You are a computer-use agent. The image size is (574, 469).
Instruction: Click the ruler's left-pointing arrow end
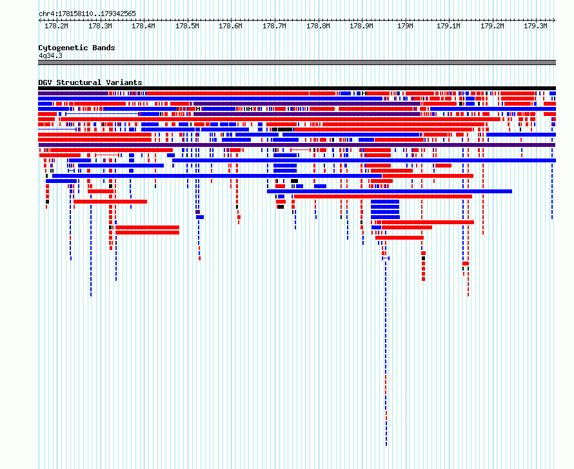39,20
